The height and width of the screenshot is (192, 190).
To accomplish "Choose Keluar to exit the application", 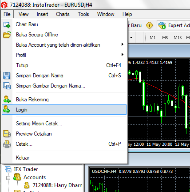I will [64, 158].
